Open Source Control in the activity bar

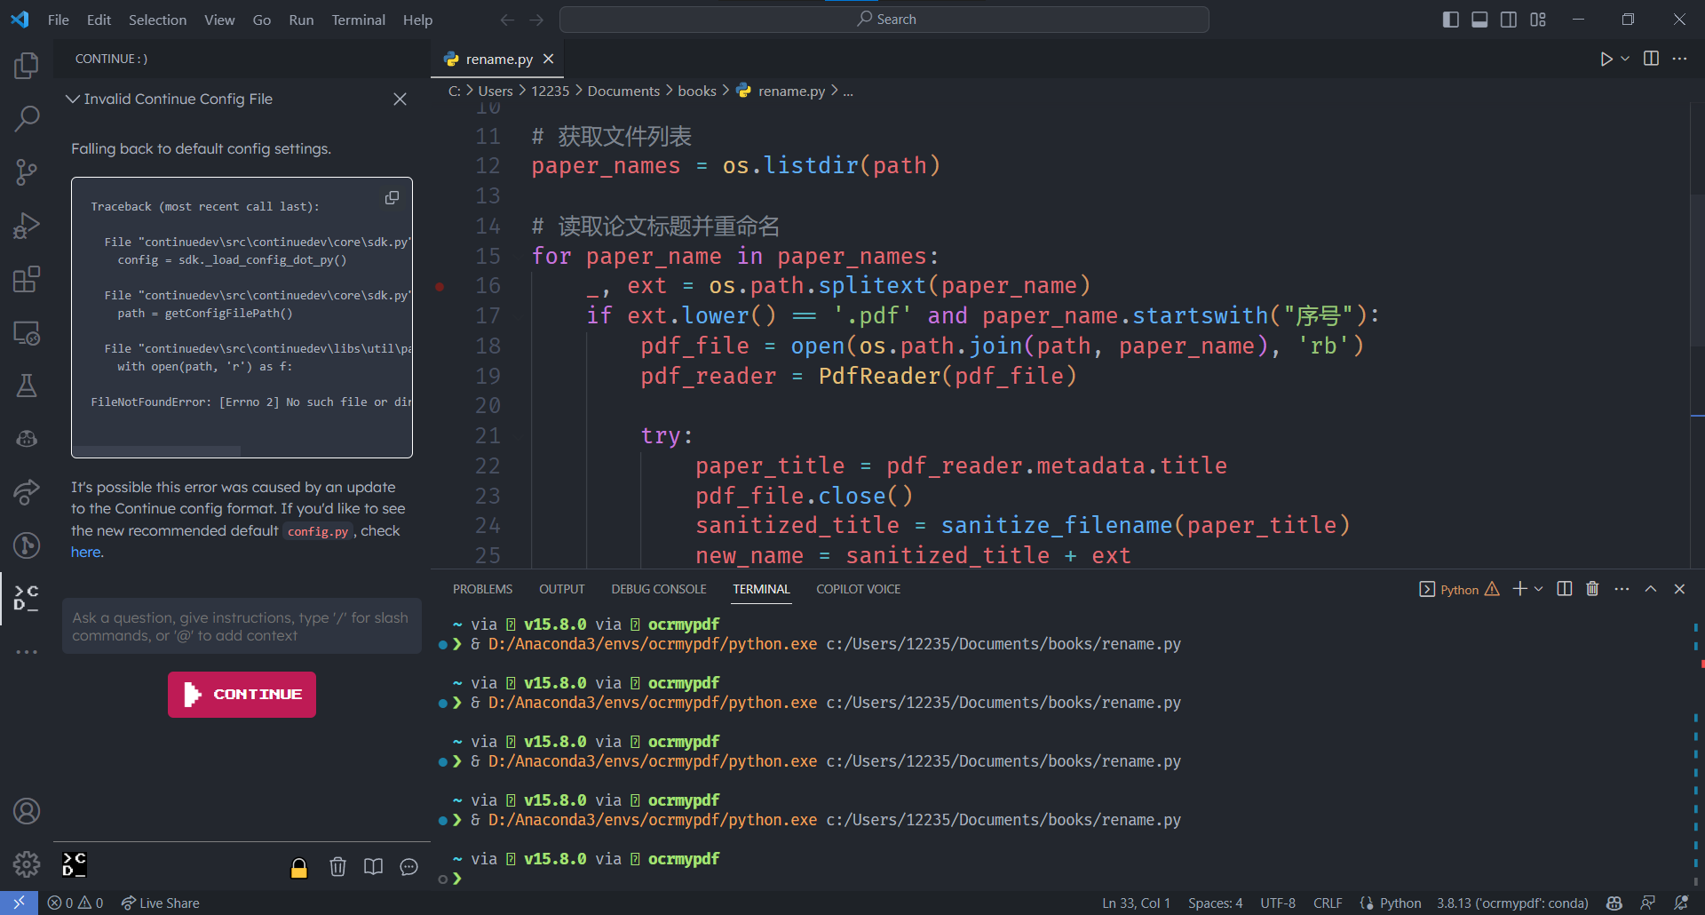[x=27, y=171]
